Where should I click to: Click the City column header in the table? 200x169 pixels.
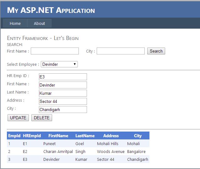(x=138, y=136)
